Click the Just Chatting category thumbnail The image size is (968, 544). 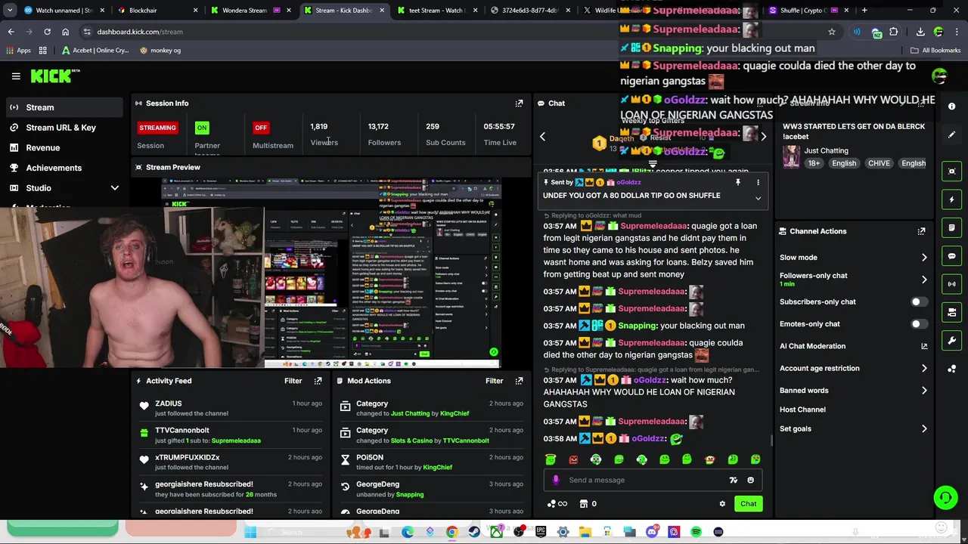click(x=791, y=156)
